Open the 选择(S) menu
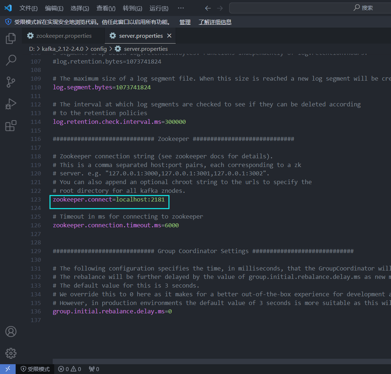 80,8
